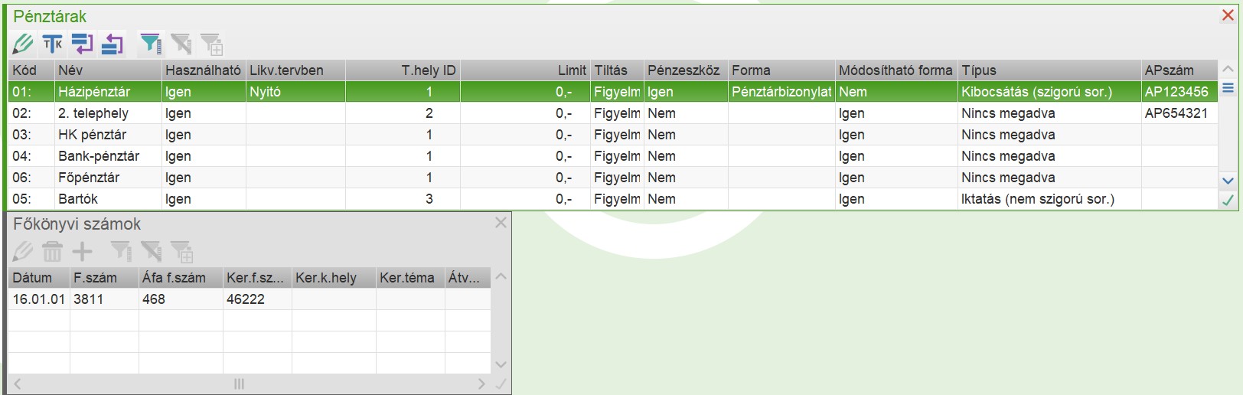Click the blue-bars icon with purple up arrow

113,44
